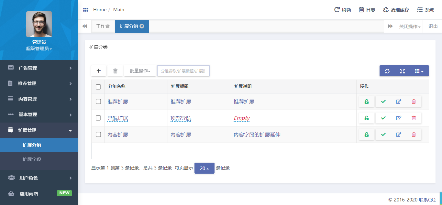Click the green lock icon for 推荐扩展 row

point(366,102)
